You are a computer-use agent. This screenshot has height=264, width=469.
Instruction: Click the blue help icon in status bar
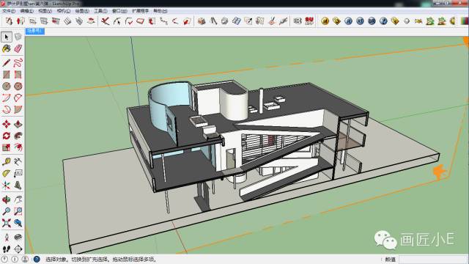[x=37, y=259]
